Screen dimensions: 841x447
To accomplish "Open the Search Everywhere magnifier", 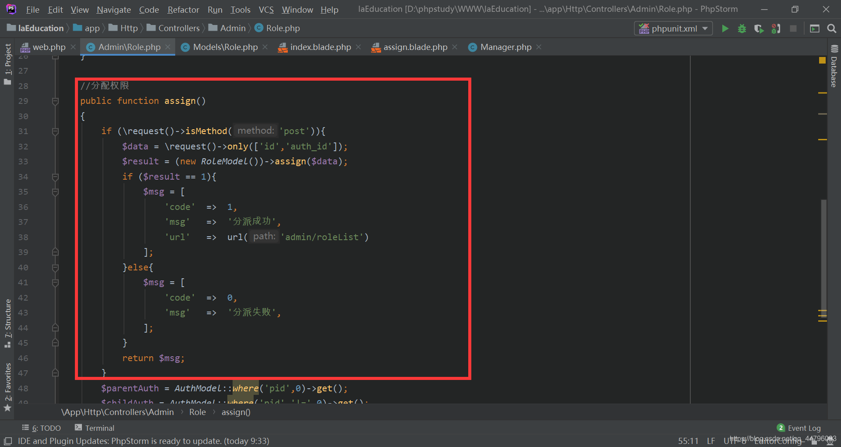I will point(831,28).
